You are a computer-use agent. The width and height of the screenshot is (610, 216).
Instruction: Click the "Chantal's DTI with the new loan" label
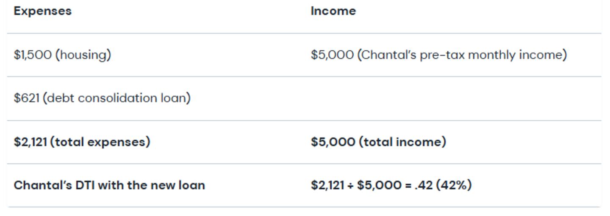pos(109,186)
